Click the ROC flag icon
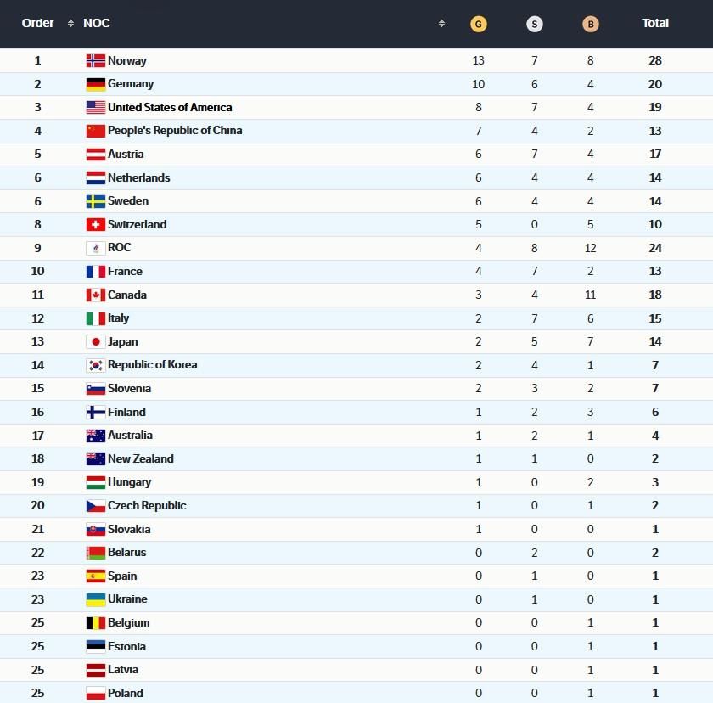 click(x=95, y=248)
